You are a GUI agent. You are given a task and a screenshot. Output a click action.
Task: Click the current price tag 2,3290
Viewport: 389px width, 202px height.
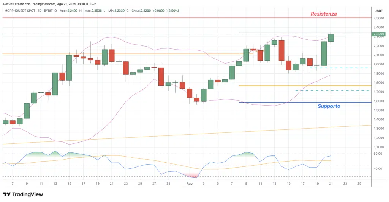(x=378, y=34)
